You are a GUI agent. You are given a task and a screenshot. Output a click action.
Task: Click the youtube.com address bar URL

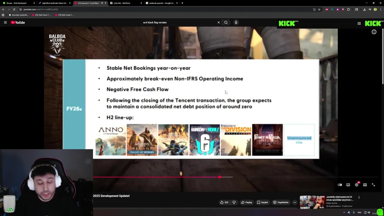[41, 9]
